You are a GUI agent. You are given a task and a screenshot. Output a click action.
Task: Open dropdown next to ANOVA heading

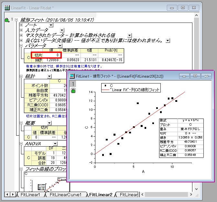[46, 144]
